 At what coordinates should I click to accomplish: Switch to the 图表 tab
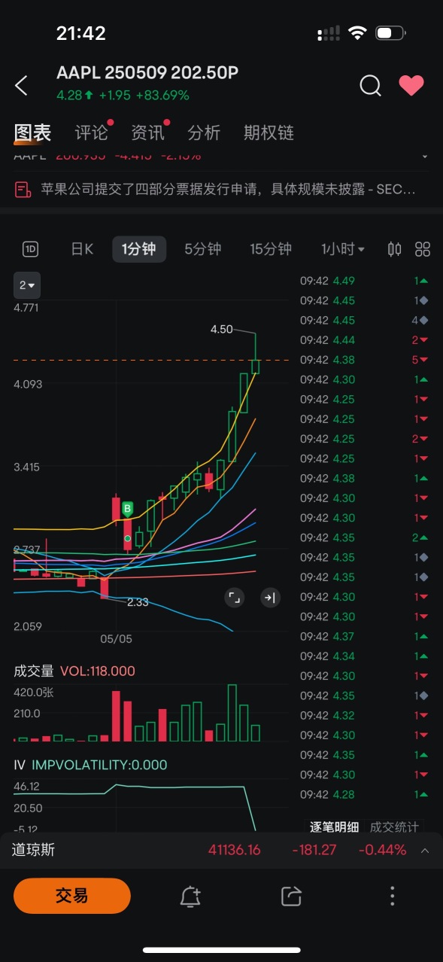point(33,133)
